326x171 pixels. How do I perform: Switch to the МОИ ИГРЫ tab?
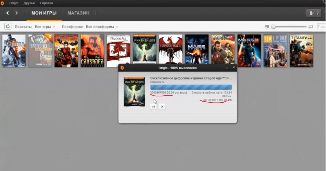(x=44, y=13)
